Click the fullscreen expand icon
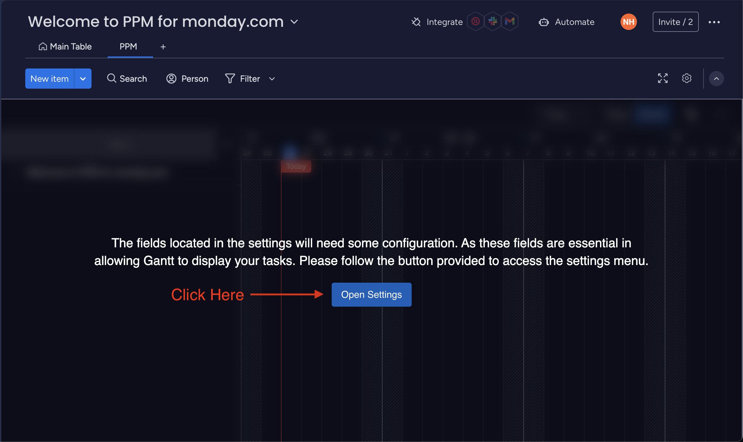This screenshot has width=743, height=442. pos(663,78)
